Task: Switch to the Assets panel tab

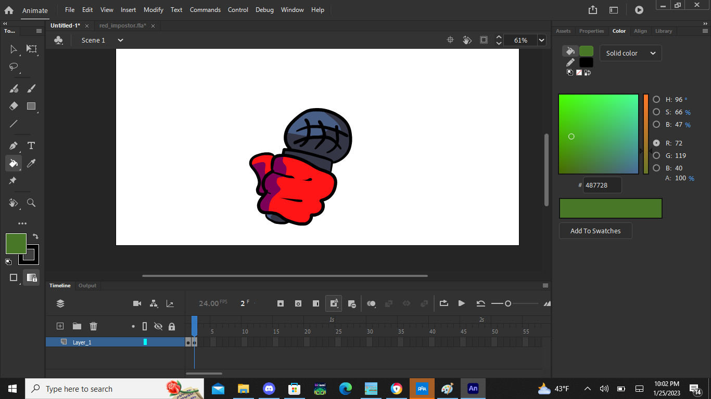Action: [x=563, y=31]
